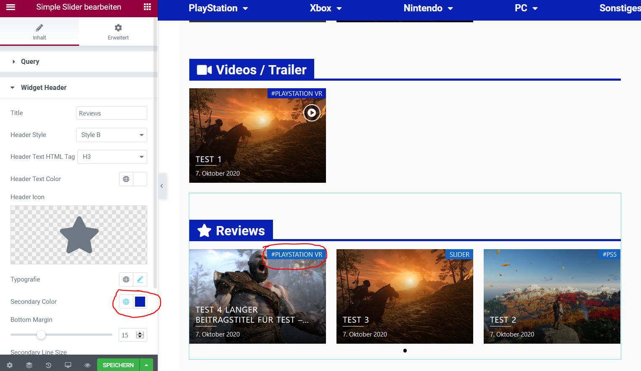Open the save options arrow
The width and height of the screenshot is (641, 371).
coord(146,365)
